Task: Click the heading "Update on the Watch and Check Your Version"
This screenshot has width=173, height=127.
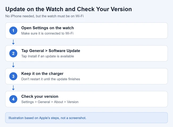Action: tap(68, 9)
